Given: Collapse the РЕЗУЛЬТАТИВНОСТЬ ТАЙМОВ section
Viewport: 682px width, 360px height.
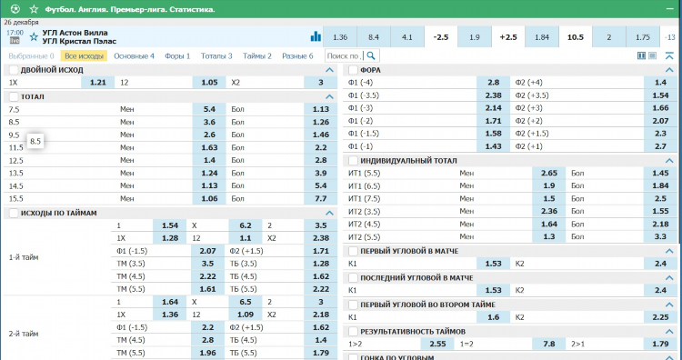Looking at the screenshot, I should point(669,331).
